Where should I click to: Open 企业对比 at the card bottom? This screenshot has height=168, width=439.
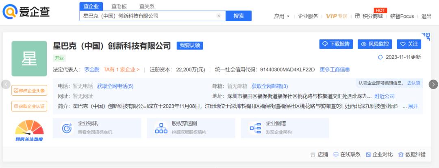click(379, 155)
